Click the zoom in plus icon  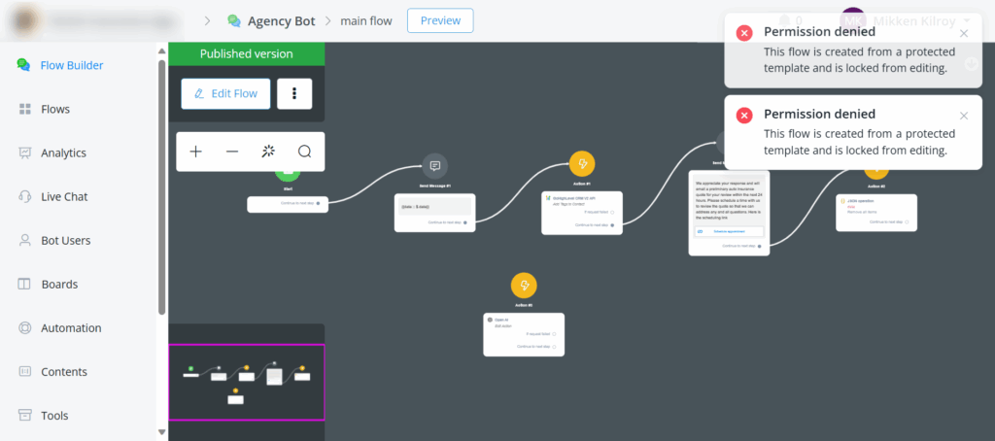coord(196,152)
